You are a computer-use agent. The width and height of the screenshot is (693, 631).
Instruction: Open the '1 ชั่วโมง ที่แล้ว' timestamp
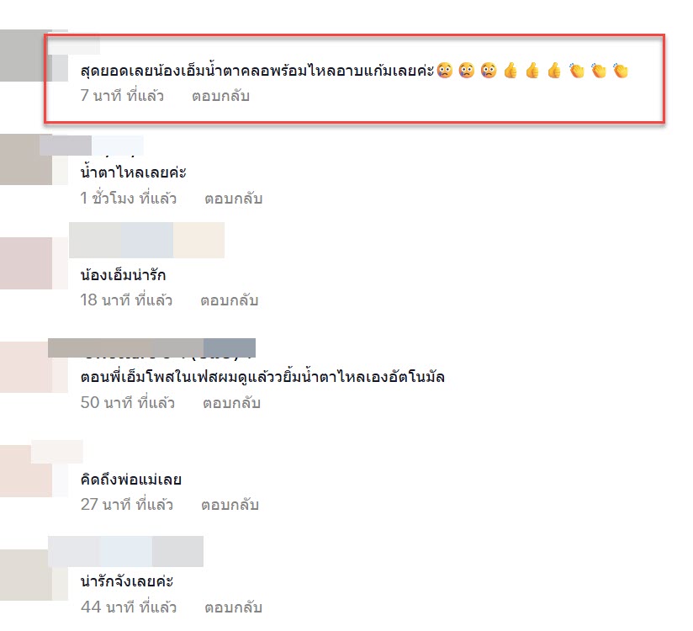tap(128, 199)
